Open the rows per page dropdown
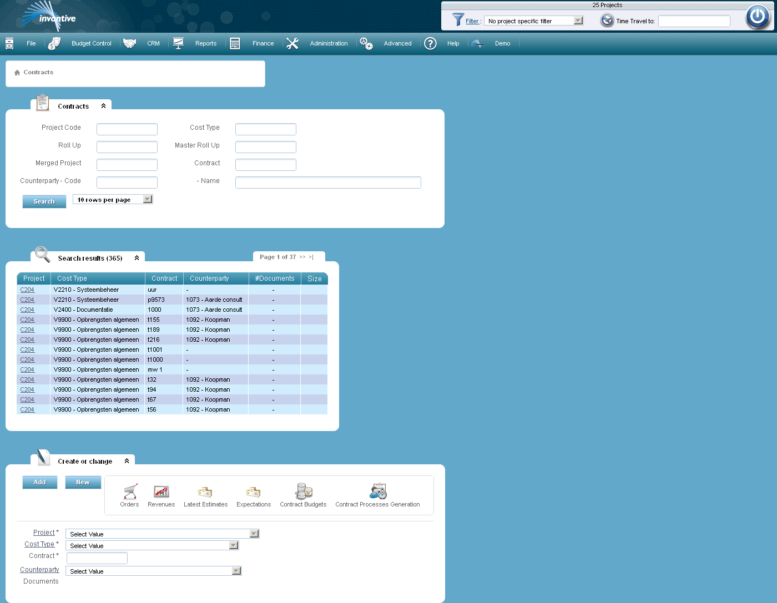Viewport: 777px width, 603px height. (x=147, y=200)
